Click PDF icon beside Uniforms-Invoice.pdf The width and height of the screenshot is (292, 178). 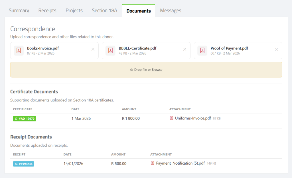171,118
